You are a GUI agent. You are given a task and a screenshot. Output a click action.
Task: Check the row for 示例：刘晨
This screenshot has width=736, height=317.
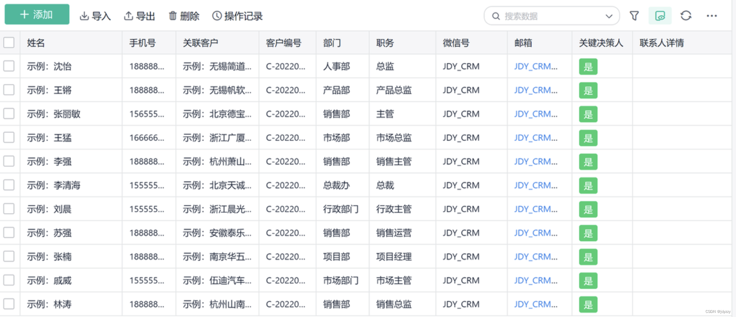[x=9, y=209]
